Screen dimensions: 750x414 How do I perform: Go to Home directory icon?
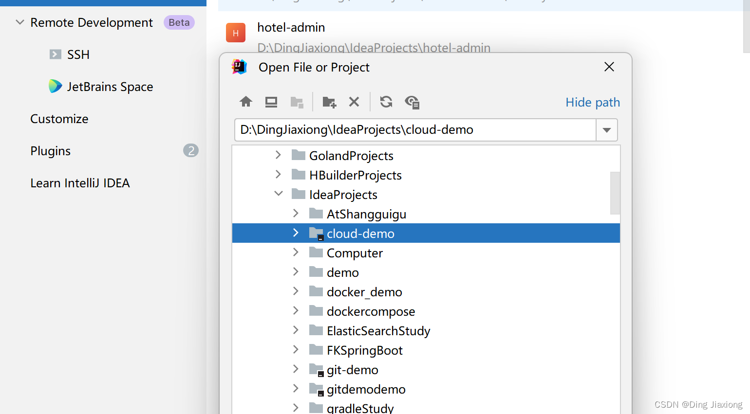[246, 102]
